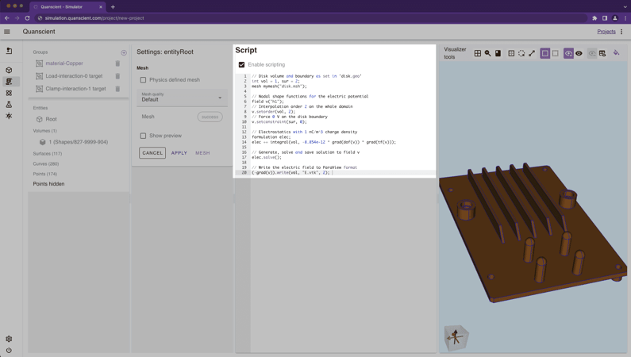
Task: Open the browser extensions puzzle icon
Action: [x=594, y=18]
